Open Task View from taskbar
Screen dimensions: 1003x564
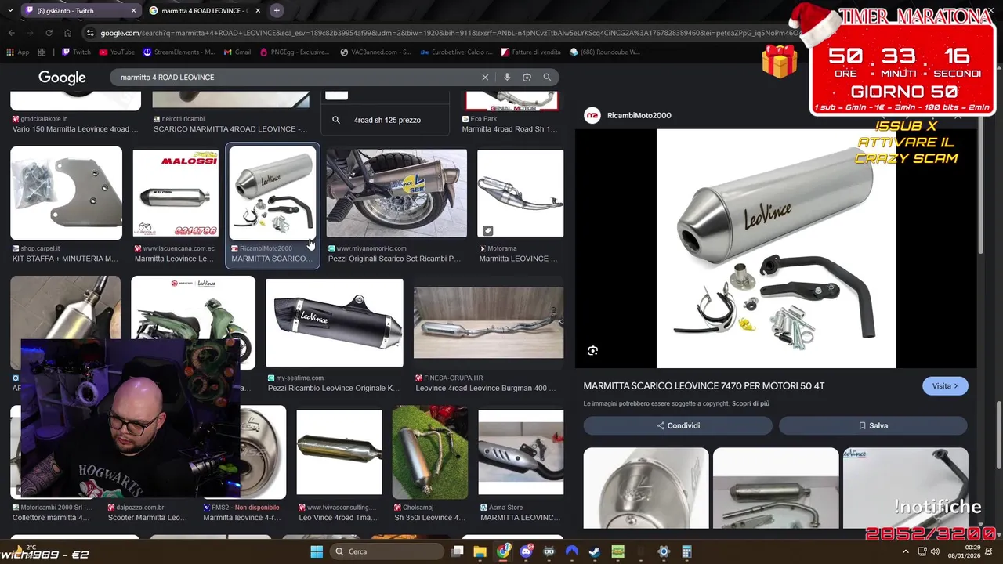[457, 551]
